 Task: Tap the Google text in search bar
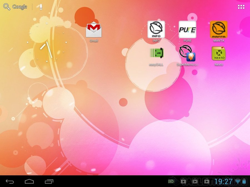click(x=19, y=7)
